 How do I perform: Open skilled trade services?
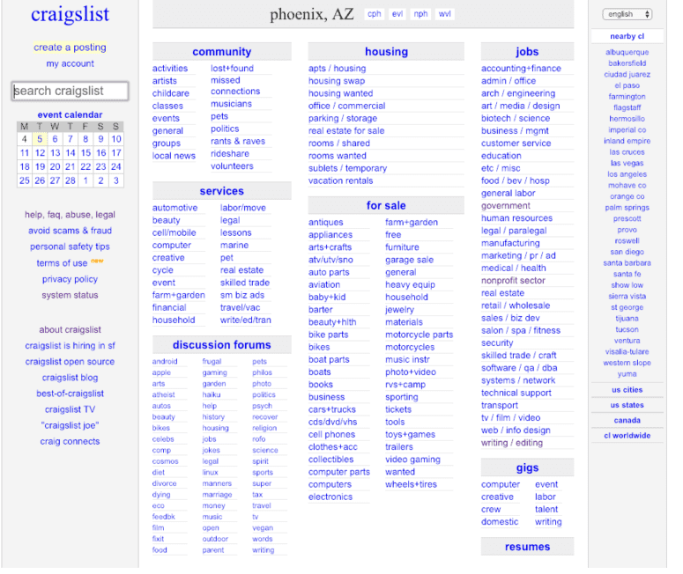click(x=245, y=283)
